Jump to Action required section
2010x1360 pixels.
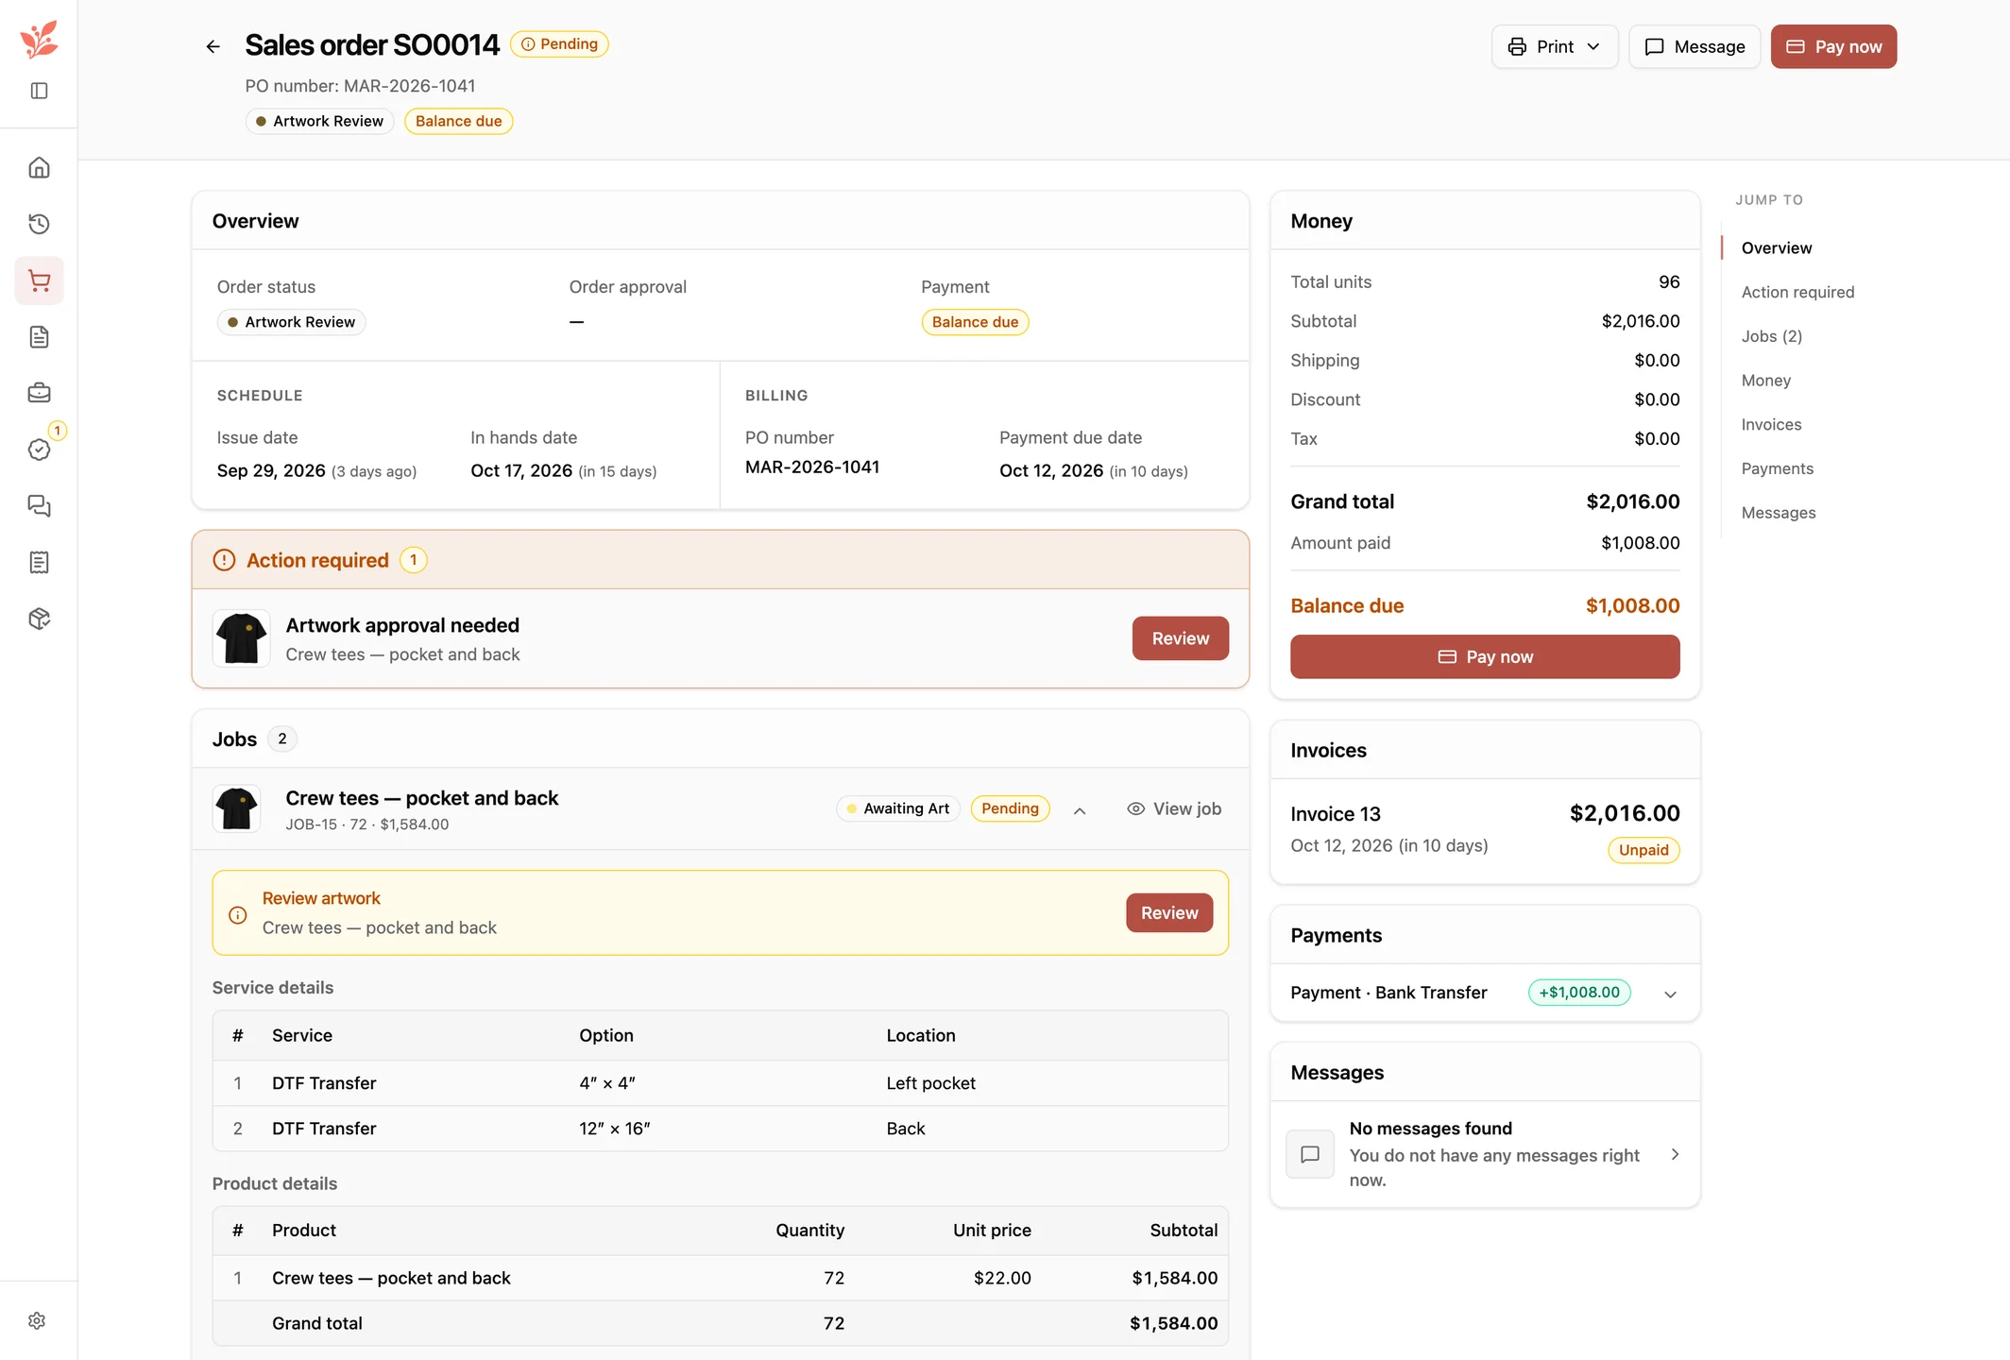pyautogui.click(x=1797, y=292)
